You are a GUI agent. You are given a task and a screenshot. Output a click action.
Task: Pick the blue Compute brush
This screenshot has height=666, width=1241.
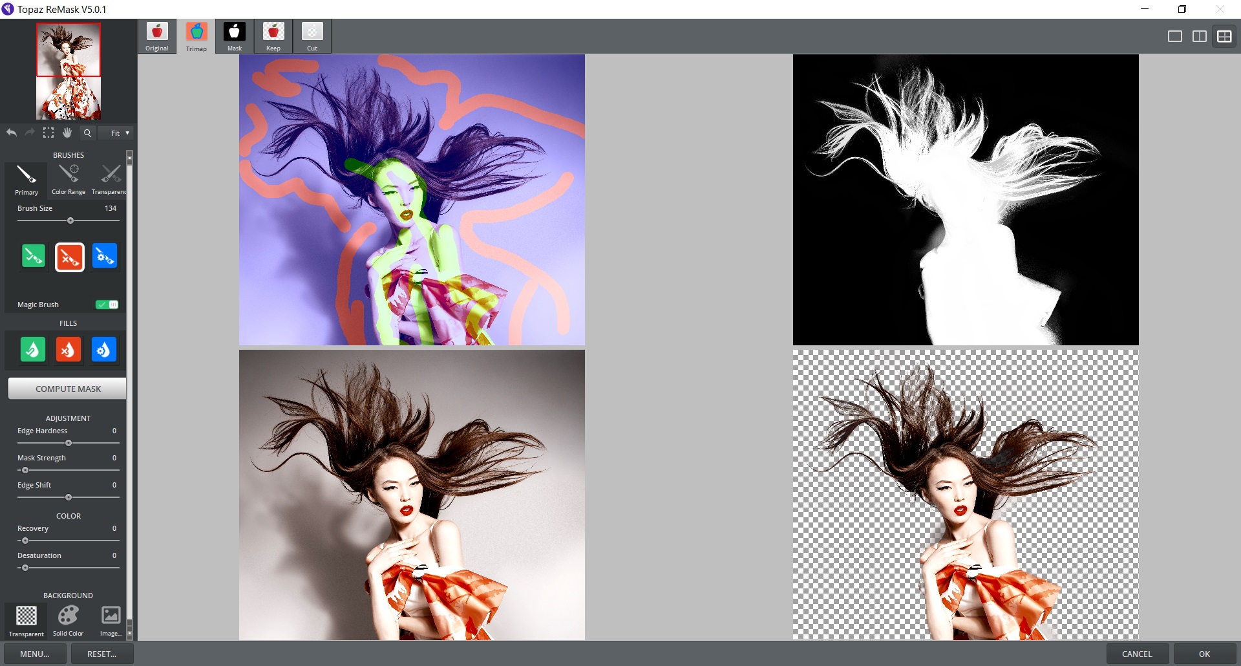pyautogui.click(x=105, y=257)
